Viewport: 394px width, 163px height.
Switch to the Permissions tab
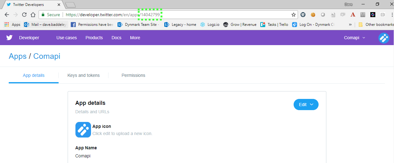point(133,75)
